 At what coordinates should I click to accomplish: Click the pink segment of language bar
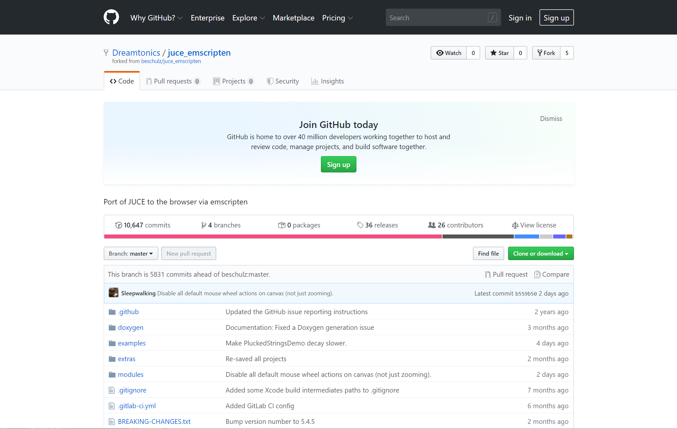click(273, 236)
